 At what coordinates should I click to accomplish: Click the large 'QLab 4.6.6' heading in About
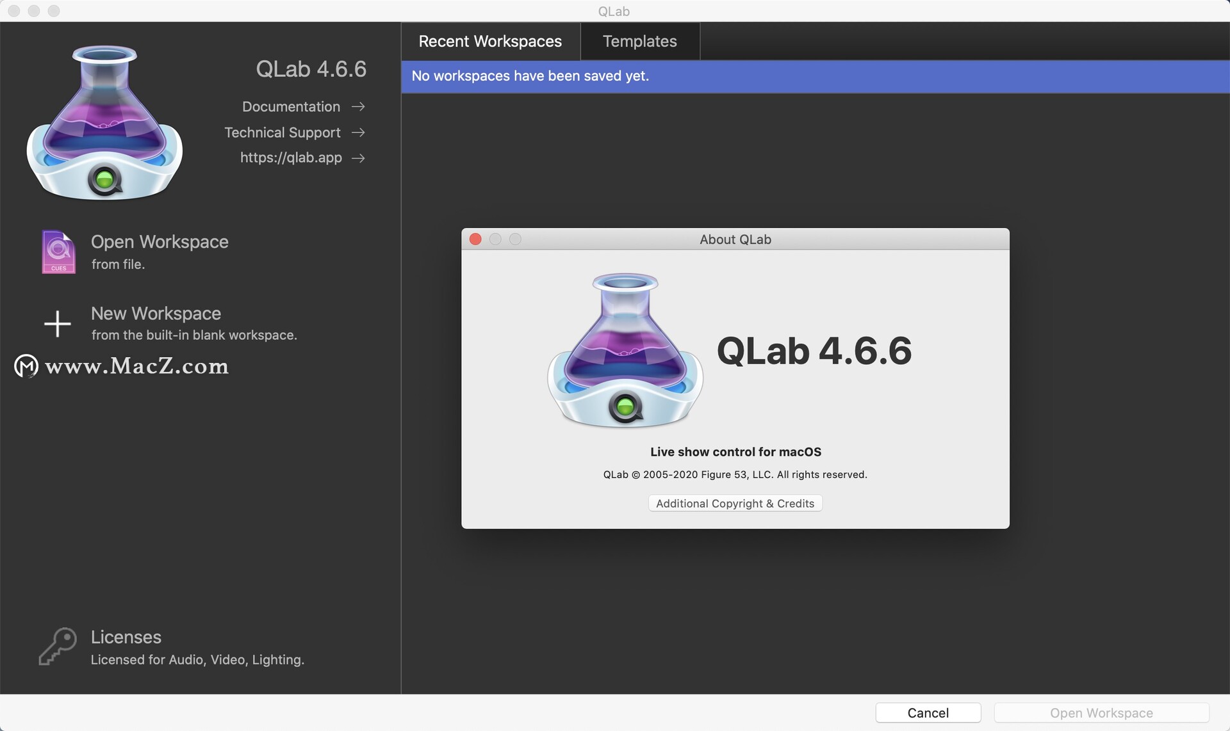click(x=814, y=350)
